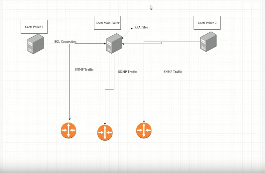Select the rightmost SNMP Traffic label
The height and width of the screenshot is (173, 265).
click(173, 72)
